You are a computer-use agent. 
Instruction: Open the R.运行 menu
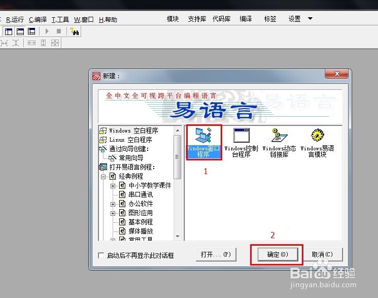tap(15, 19)
